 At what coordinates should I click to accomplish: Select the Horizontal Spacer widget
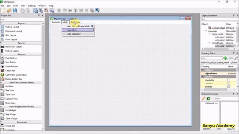click(x=13, y=47)
